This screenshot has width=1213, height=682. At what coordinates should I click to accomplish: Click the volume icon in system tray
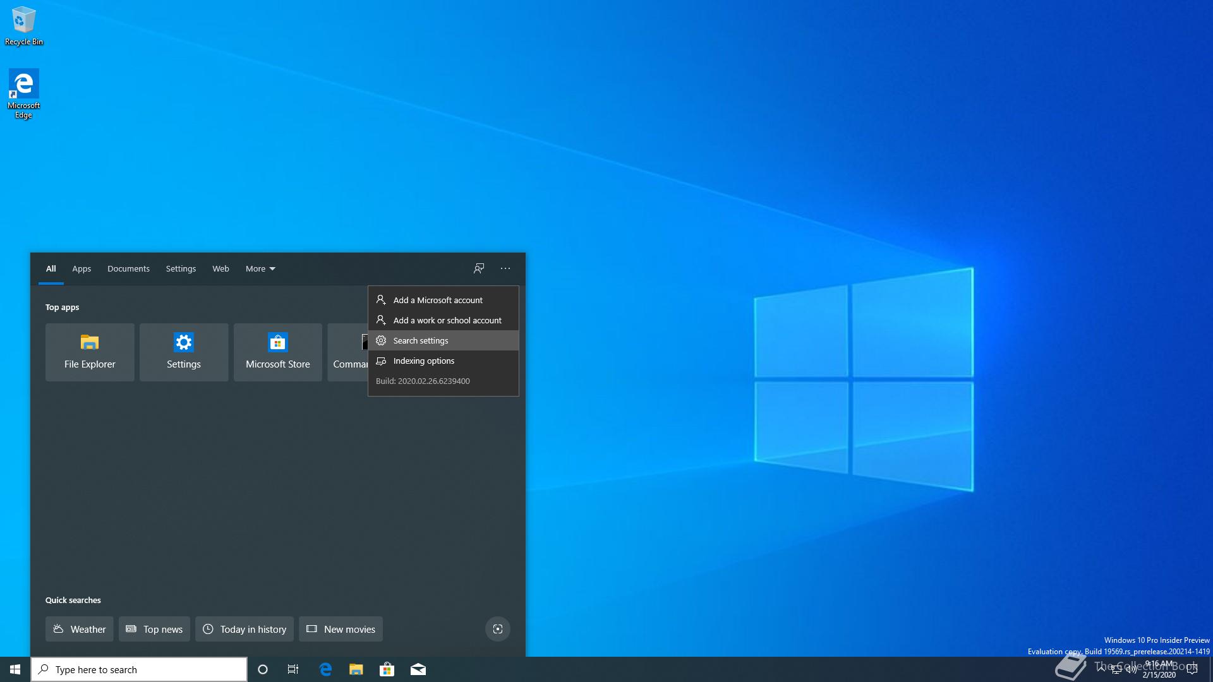click(1131, 669)
